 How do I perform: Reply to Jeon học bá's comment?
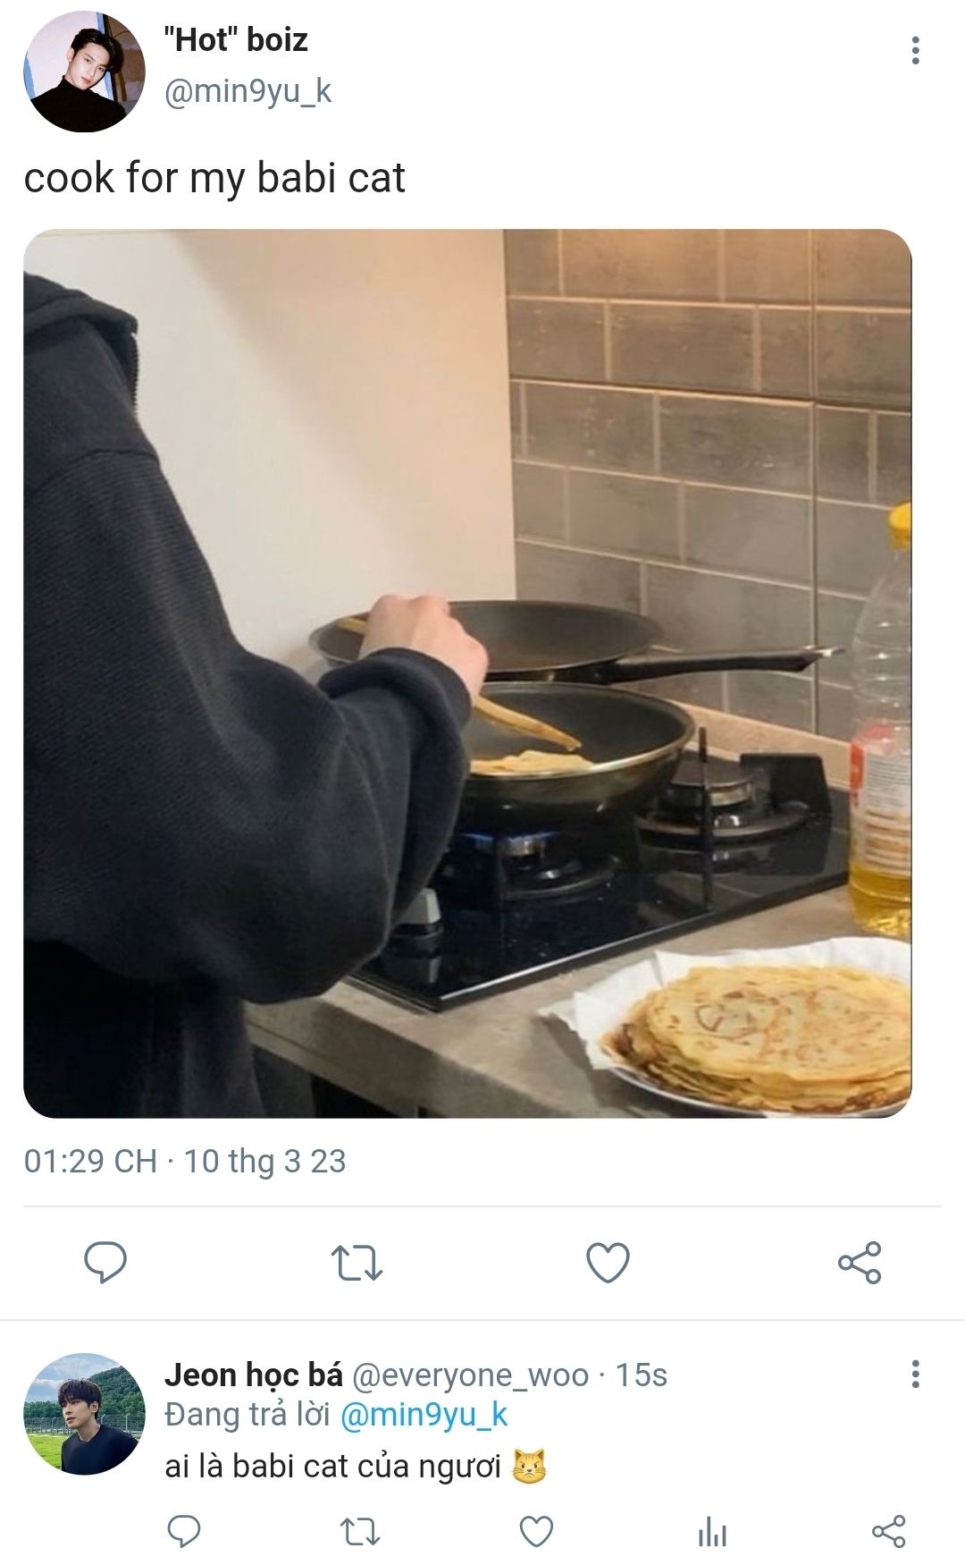pos(184,1532)
